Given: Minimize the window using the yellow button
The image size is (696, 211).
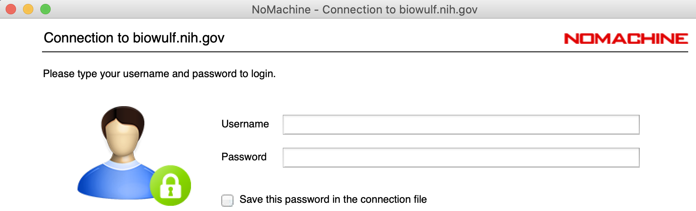Looking at the screenshot, I should (28, 9).
